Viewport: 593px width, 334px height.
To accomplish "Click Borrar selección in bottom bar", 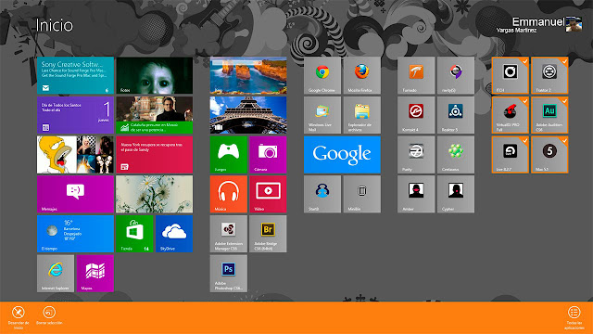I will (x=49, y=315).
